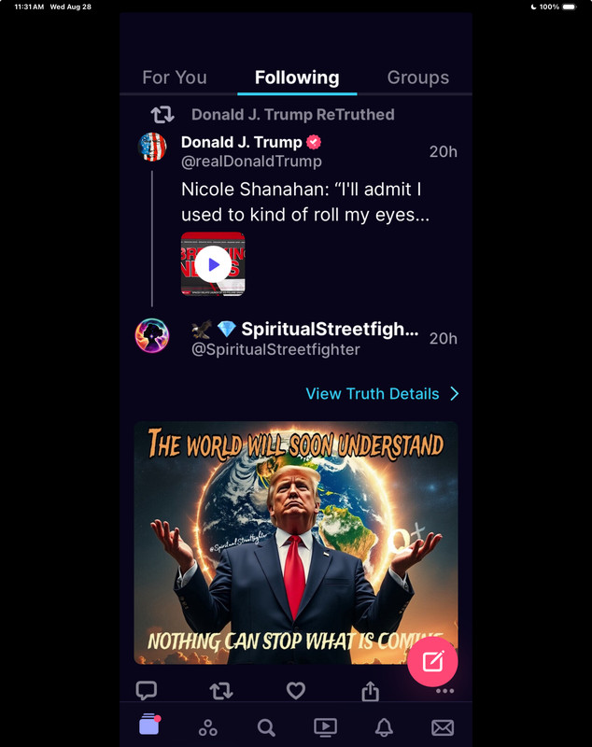
Task: ReTruth the post using the retweet arrows icon
Action: (x=221, y=690)
